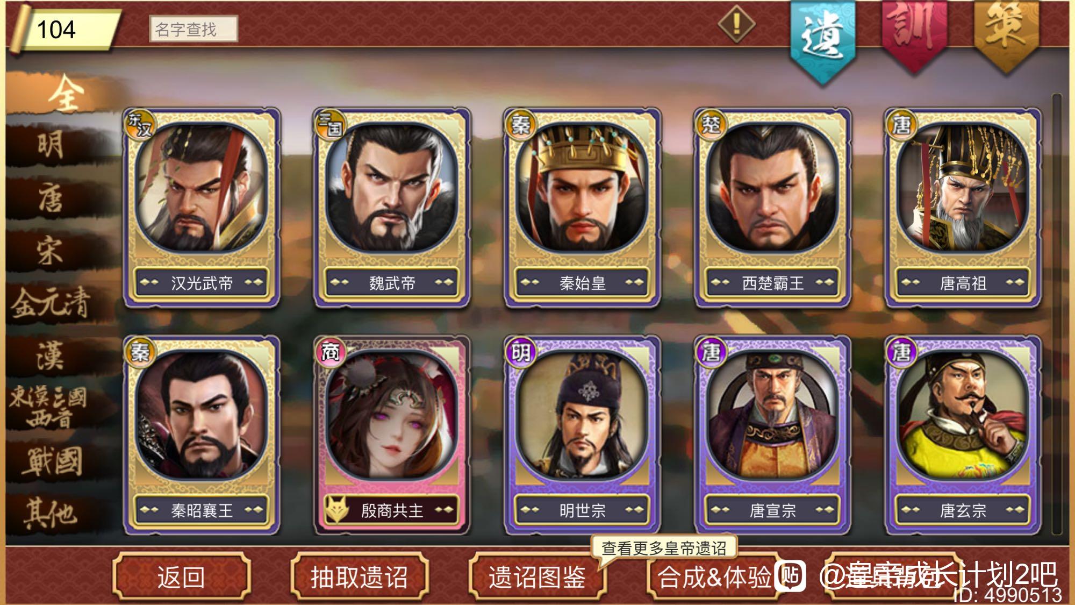Click the fox icon beside 殷商共主
The width and height of the screenshot is (1075, 605).
(337, 509)
